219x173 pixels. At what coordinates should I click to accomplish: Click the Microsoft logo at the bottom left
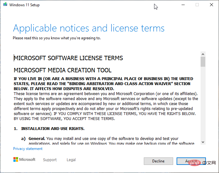(x=24, y=160)
